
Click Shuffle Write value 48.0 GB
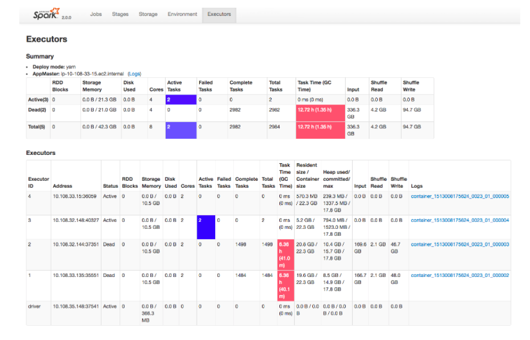click(x=396, y=279)
